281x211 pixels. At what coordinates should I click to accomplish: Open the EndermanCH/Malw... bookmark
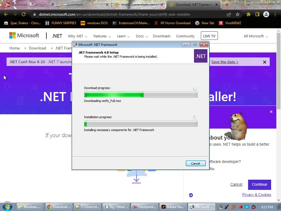(x=131, y=23)
